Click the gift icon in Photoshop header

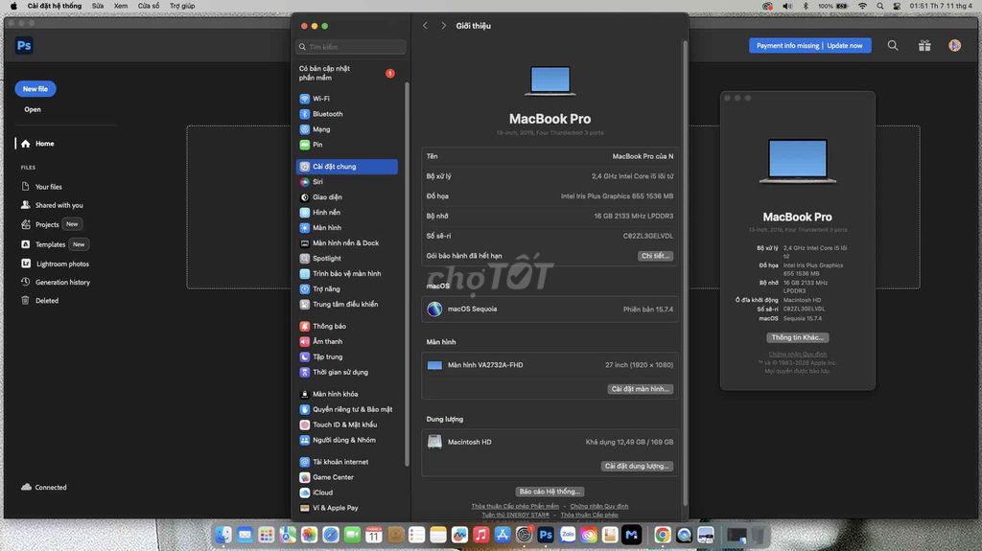click(924, 45)
